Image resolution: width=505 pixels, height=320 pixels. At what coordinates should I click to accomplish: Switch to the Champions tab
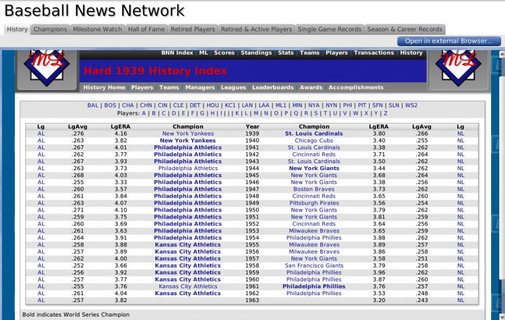50,29
